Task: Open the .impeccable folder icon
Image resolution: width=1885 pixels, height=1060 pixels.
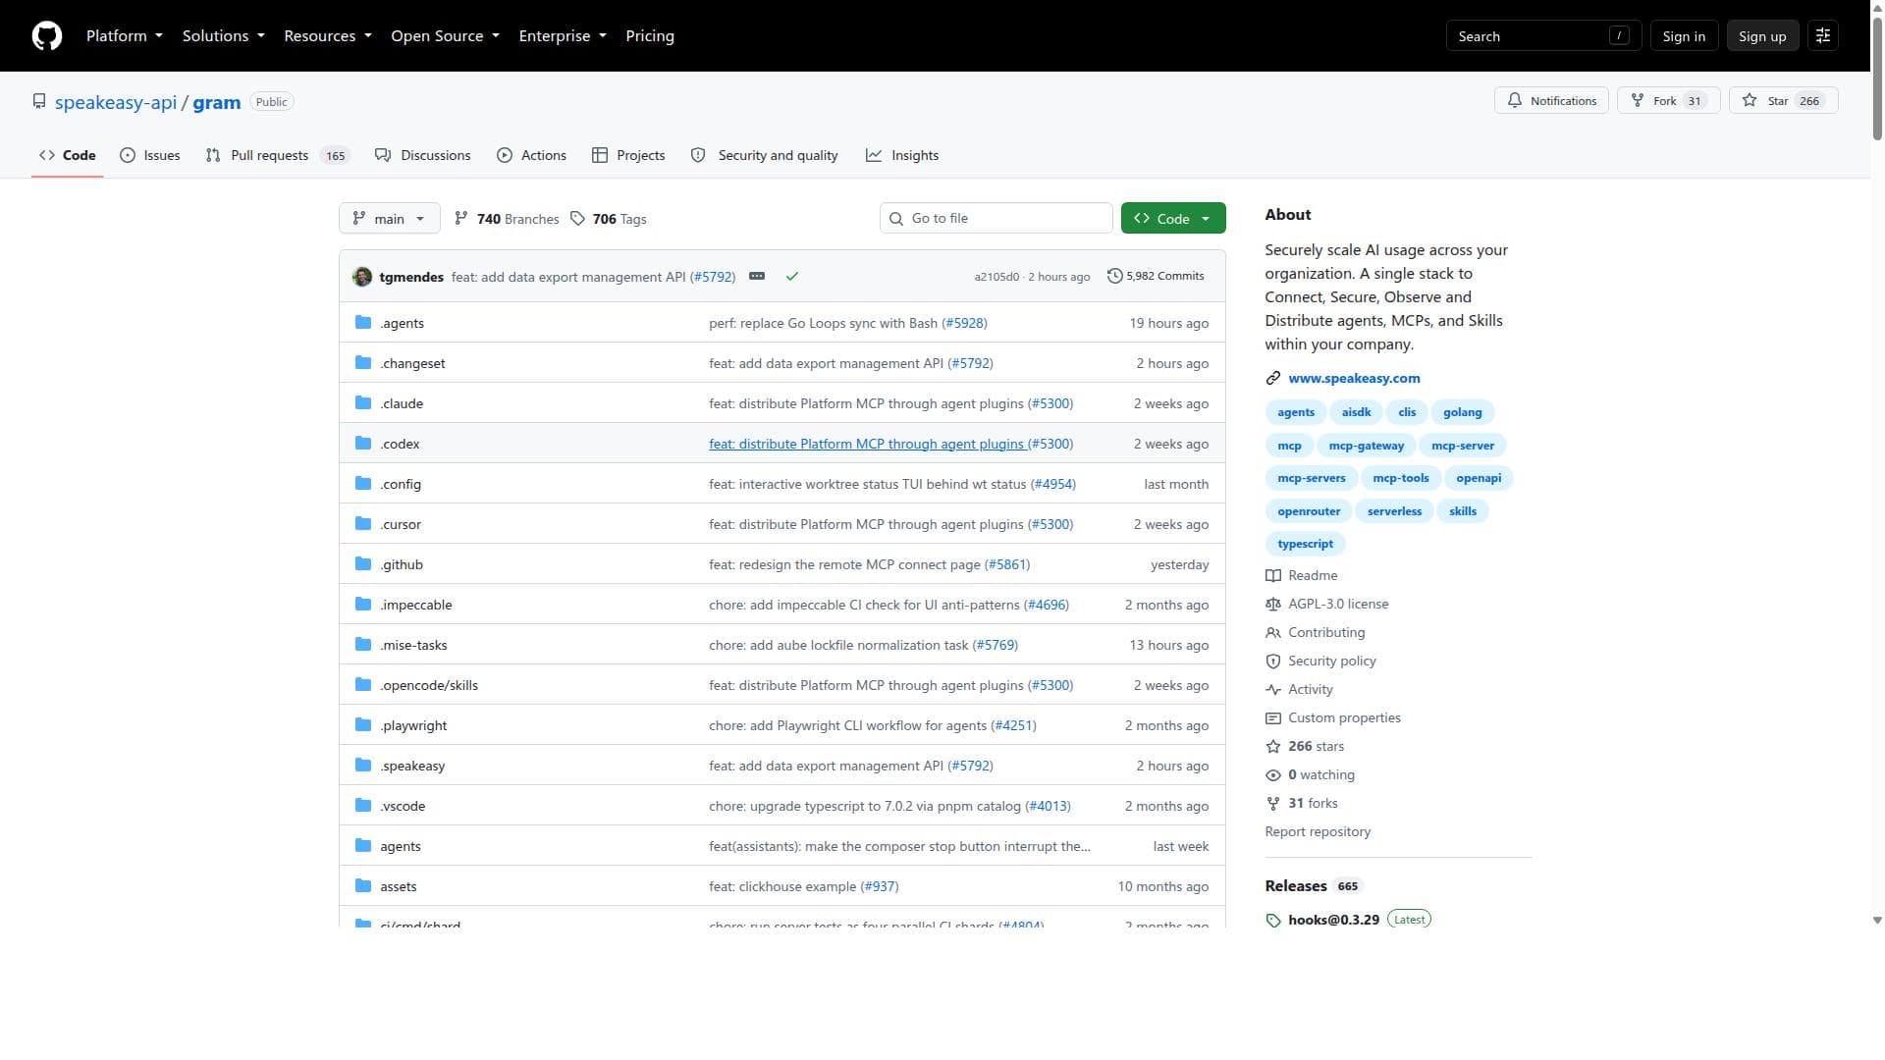Action: pyautogui.click(x=363, y=605)
